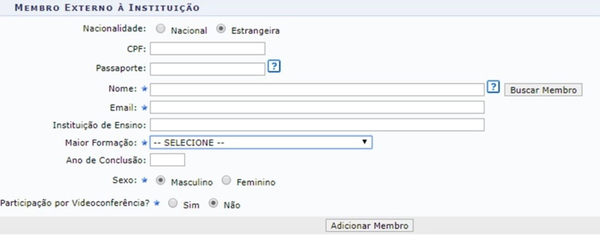
Task: Click the Adicionar Membro button
Action: (369, 226)
